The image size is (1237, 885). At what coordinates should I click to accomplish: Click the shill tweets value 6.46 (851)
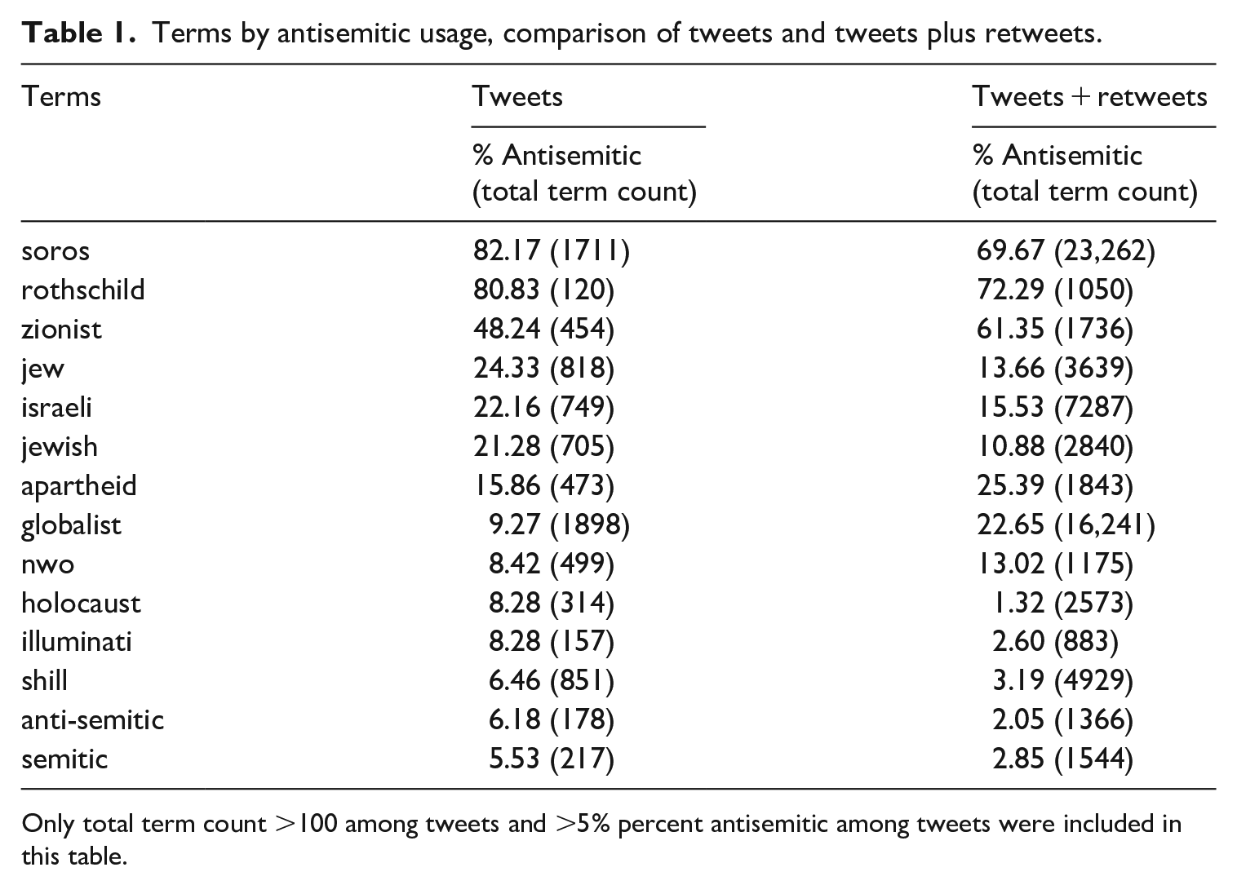coord(552,681)
